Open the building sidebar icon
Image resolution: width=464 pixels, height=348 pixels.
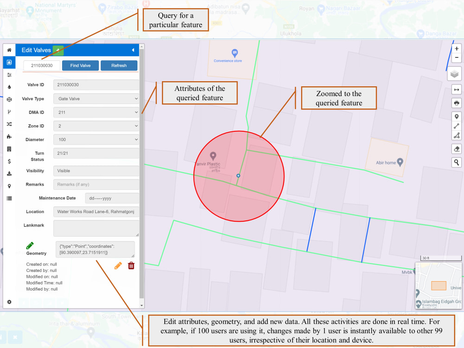tap(9, 149)
